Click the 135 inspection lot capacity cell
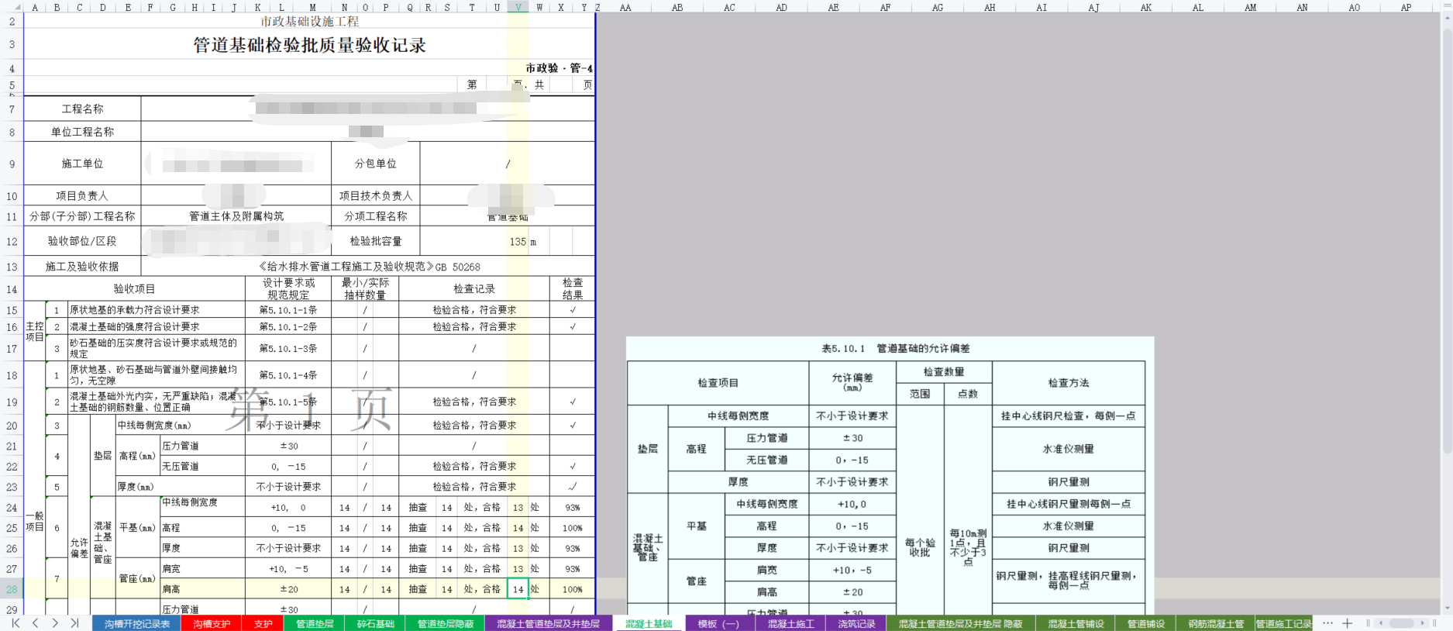The width and height of the screenshot is (1453, 631). [518, 242]
